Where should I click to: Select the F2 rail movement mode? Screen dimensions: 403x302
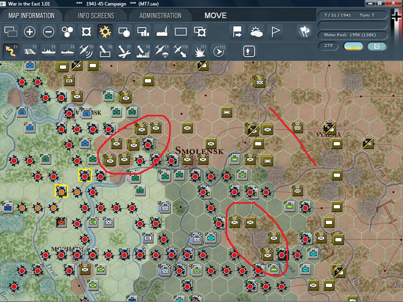pyautogui.click(x=30, y=51)
